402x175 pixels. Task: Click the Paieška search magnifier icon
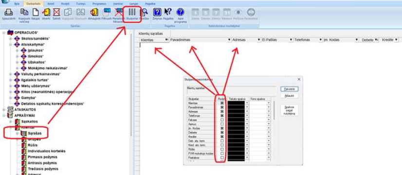(x=145, y=12)
